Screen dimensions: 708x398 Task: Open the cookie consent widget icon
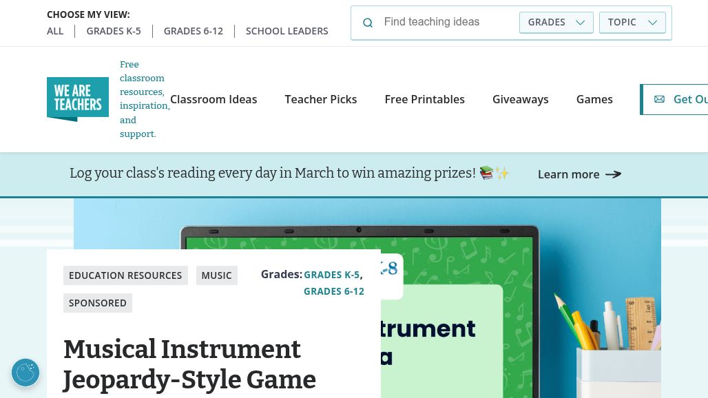[25, 373]
